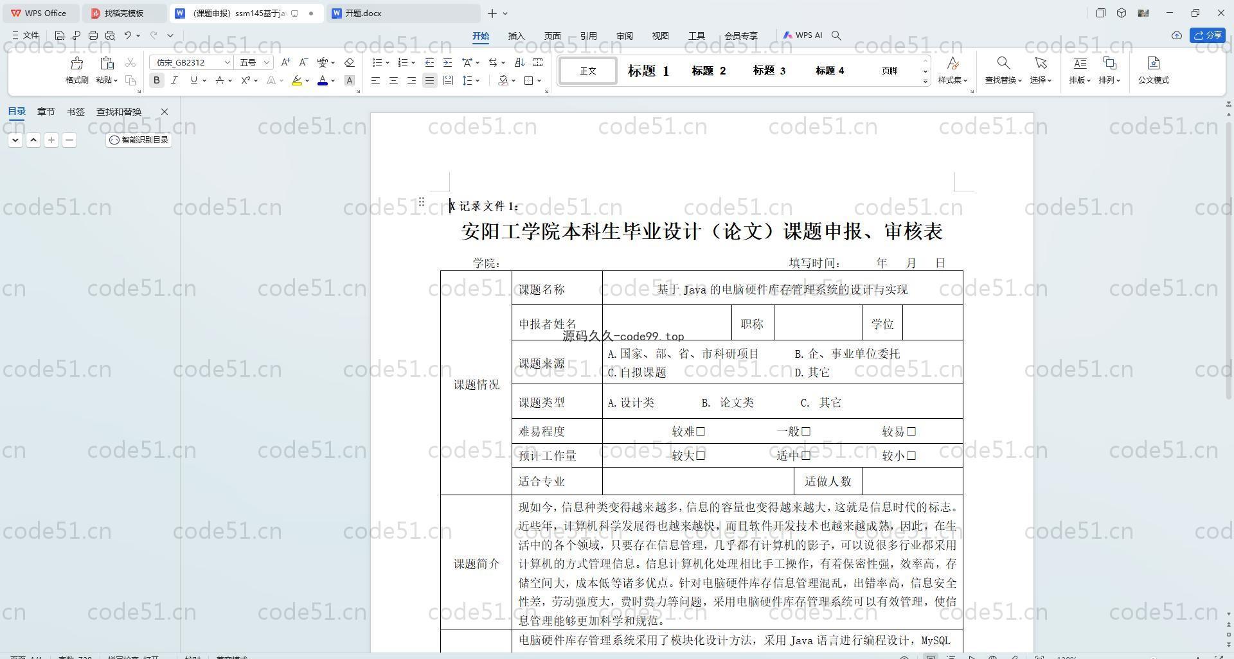Open the line spacing dropdown
The width and height of the screenshot is (1234, 659).
478,81
